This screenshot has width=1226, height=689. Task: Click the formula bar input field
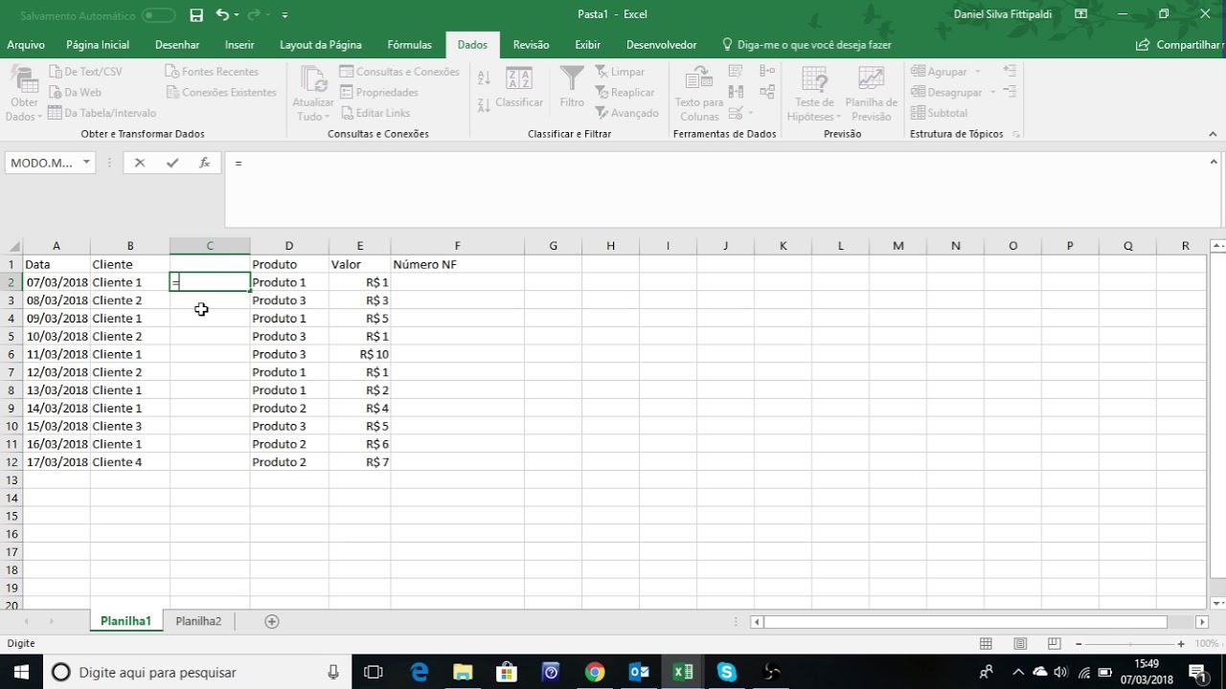[x=714, y=189]
